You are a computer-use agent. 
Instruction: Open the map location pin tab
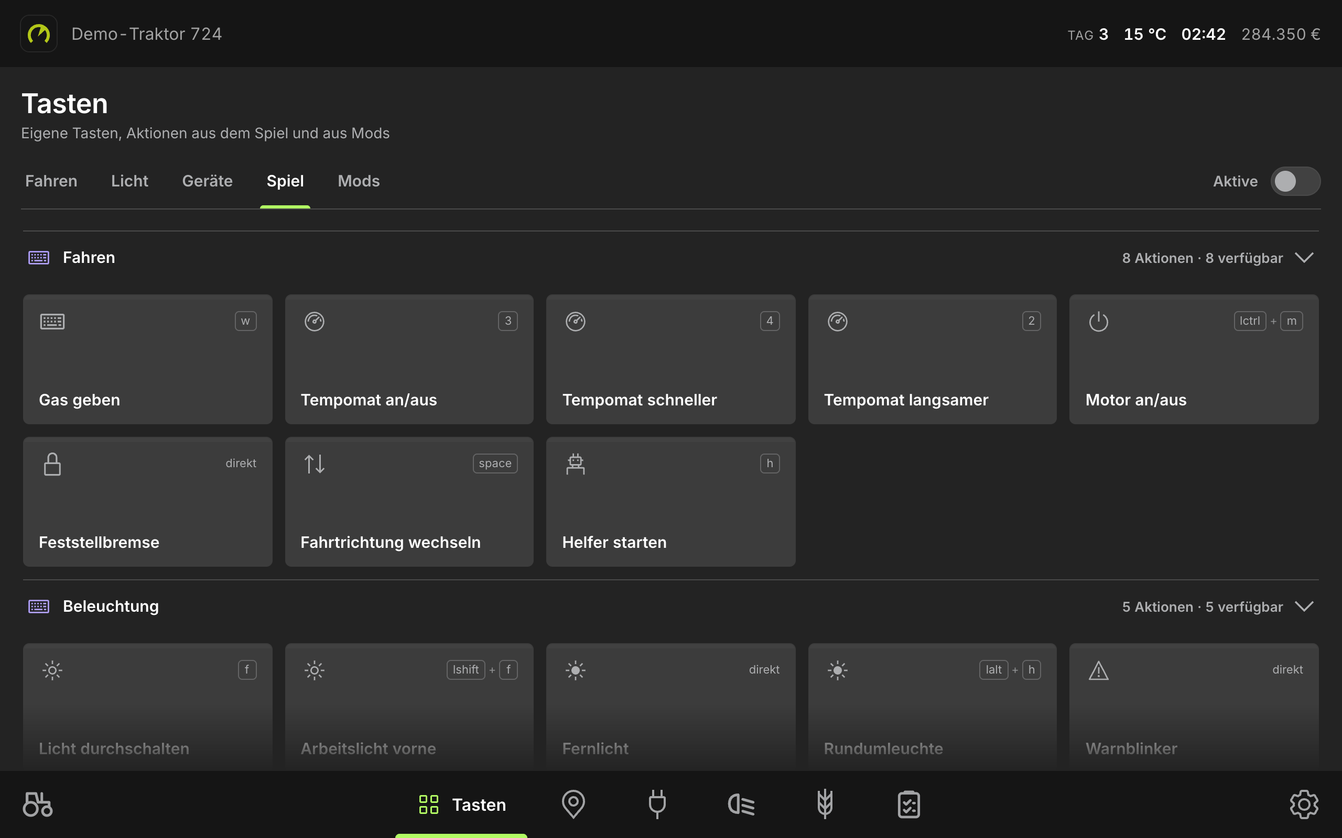(573, 804)
